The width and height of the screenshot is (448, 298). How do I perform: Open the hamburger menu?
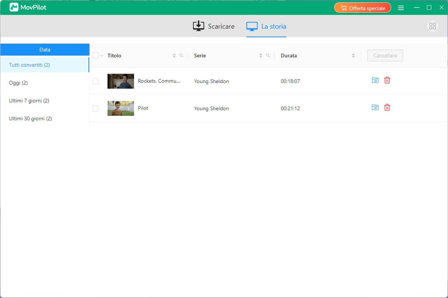click(401, 7)
